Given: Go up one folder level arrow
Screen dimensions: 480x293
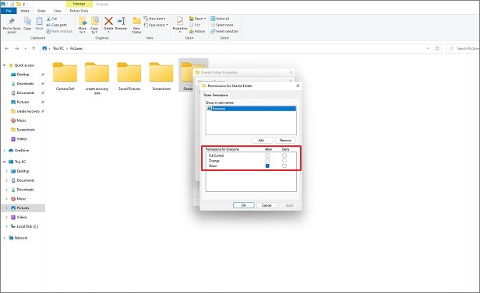Looking at the screenshot, I should coord(34,48).
